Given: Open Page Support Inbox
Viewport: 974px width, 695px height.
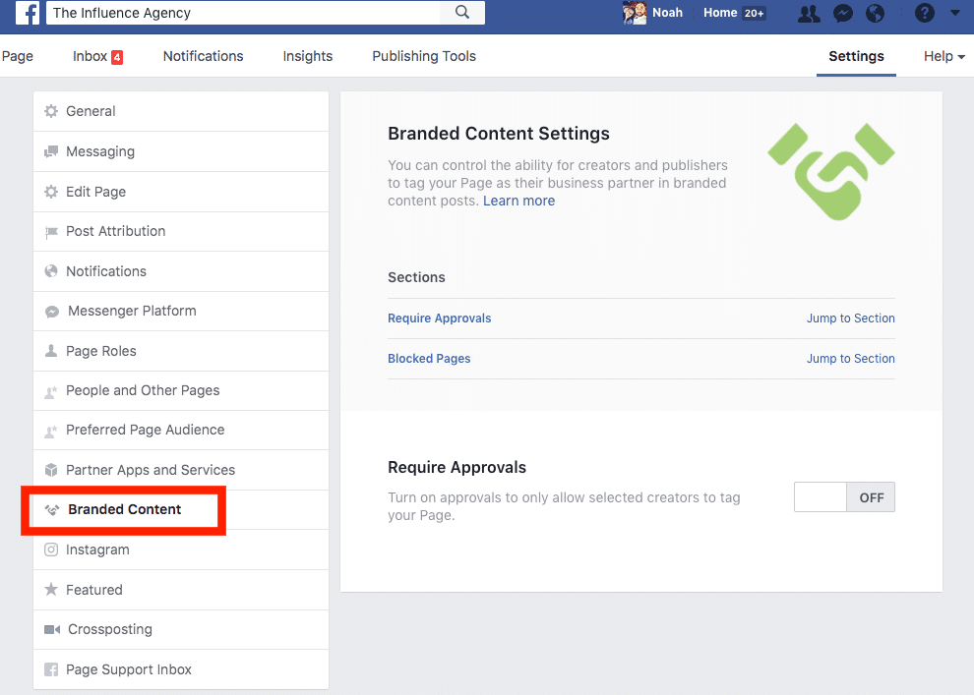Looking at the screenshot, I should coord(181,669).
